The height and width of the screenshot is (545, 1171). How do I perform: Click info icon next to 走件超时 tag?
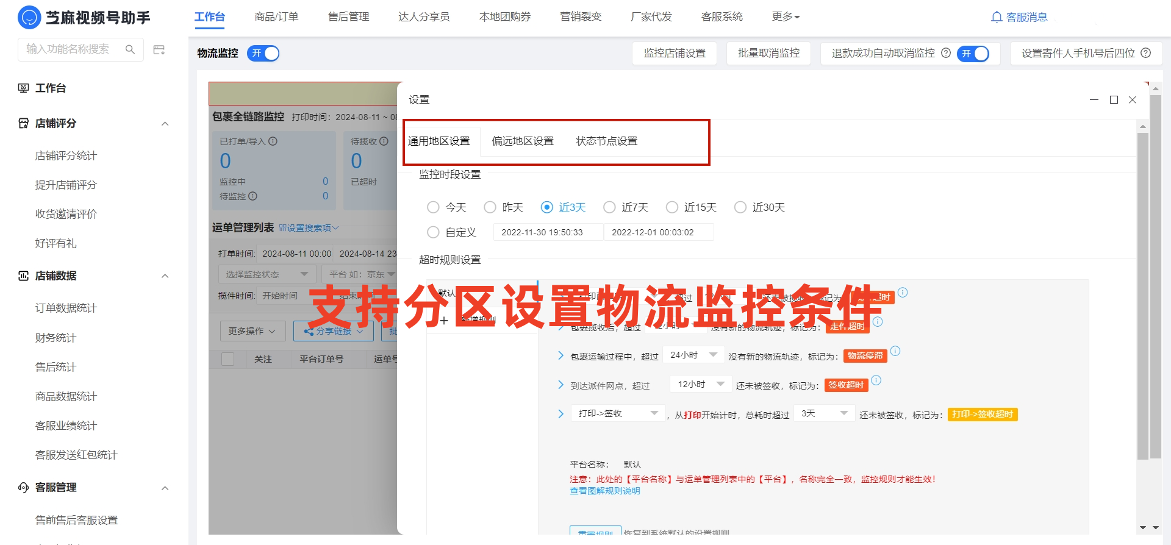(878, 322)
